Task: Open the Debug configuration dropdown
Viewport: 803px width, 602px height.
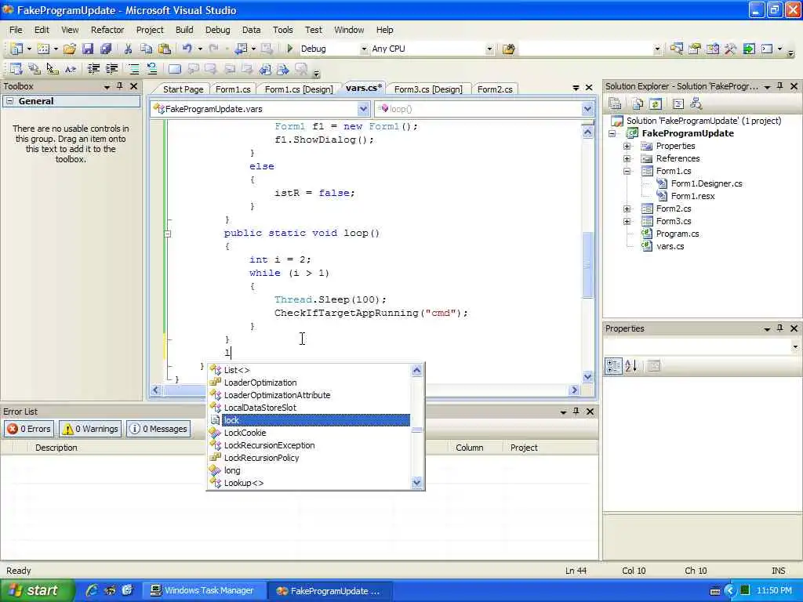Action: click(364, 49)
